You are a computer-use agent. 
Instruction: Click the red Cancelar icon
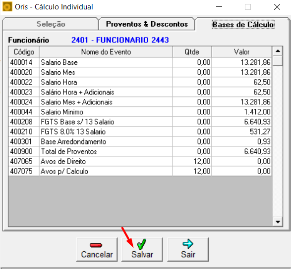point(96,245)
